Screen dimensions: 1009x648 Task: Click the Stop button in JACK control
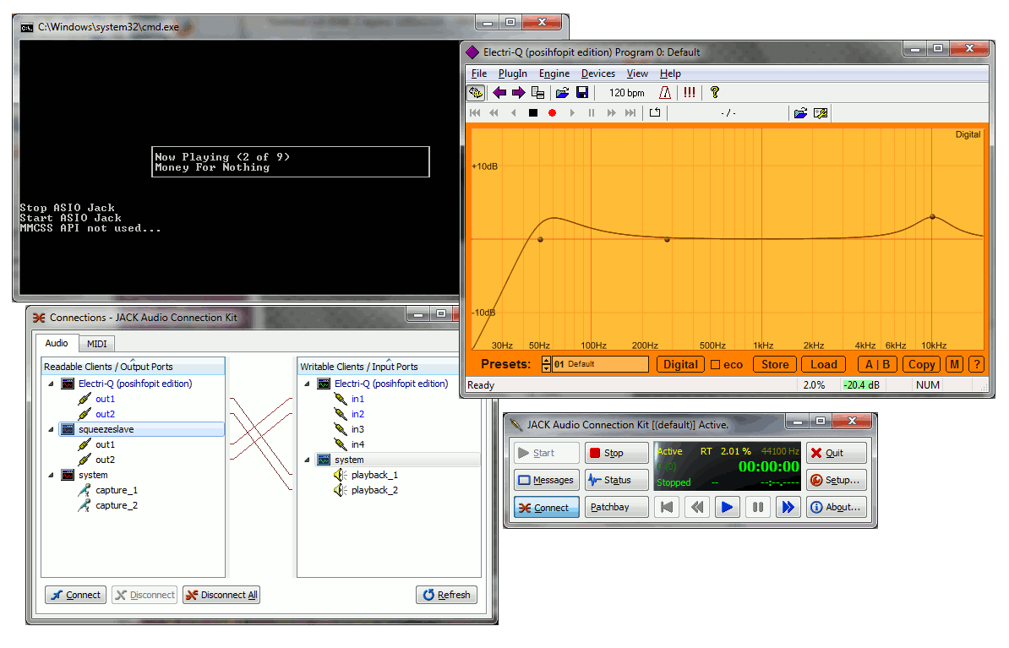tap(616, 453)
